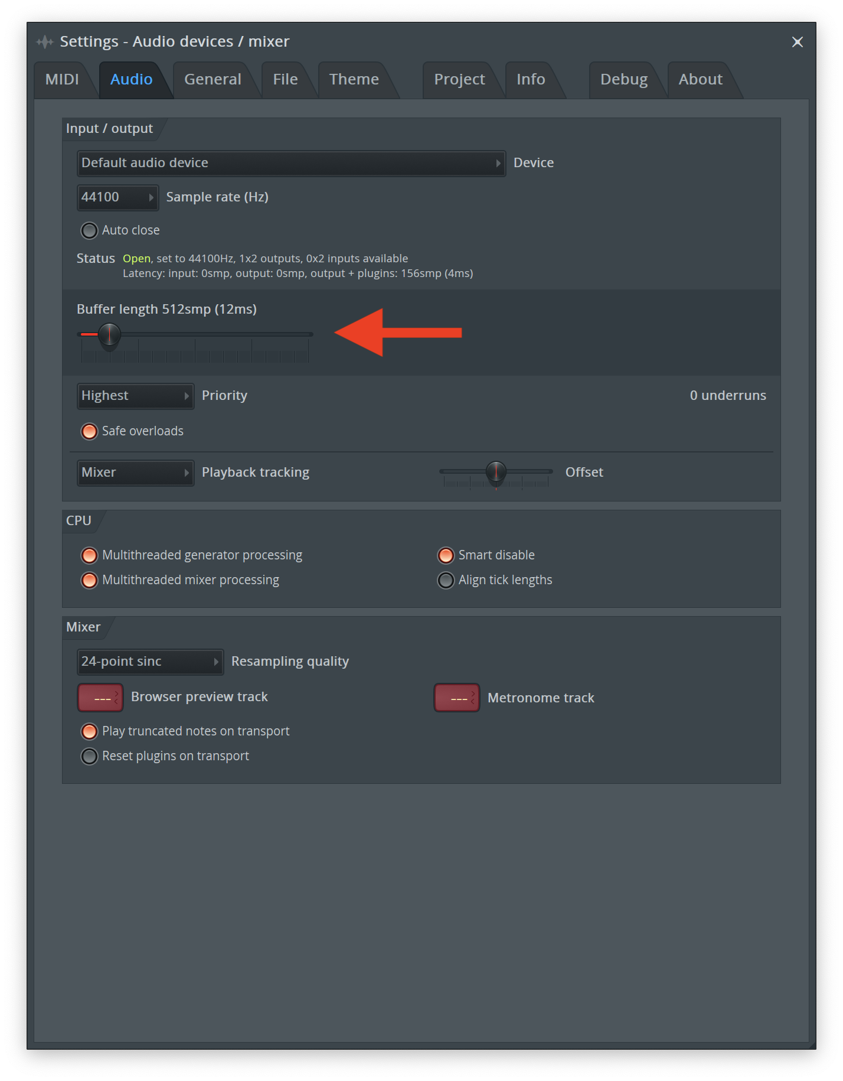The height and width of the screenshot is (1081, 843).
Task: Switch to the Theme tab
Action: [x=354, y=79]
